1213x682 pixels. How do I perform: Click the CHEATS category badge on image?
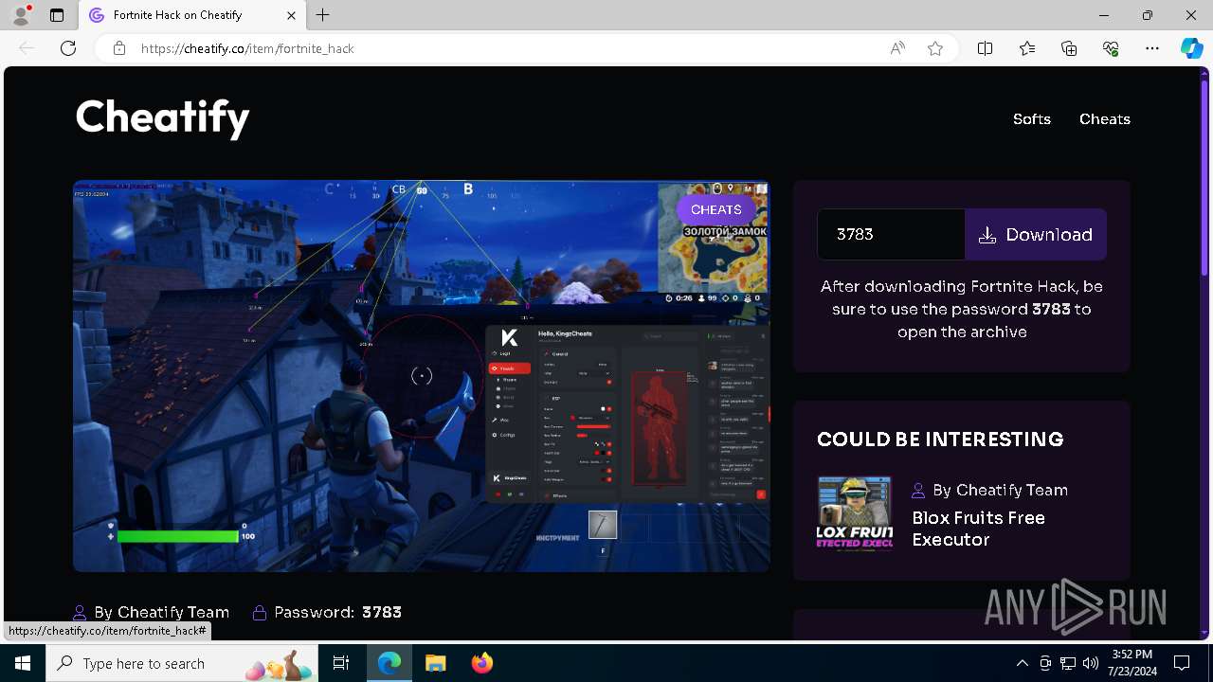(x=715, y=209)
